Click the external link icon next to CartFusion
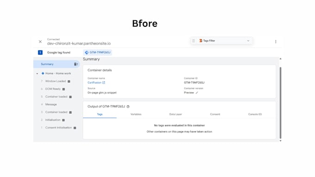 (104, 83)
